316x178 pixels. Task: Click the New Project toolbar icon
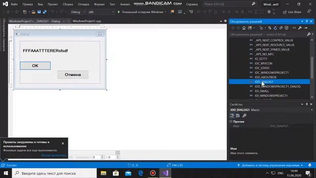pos(25,12)
